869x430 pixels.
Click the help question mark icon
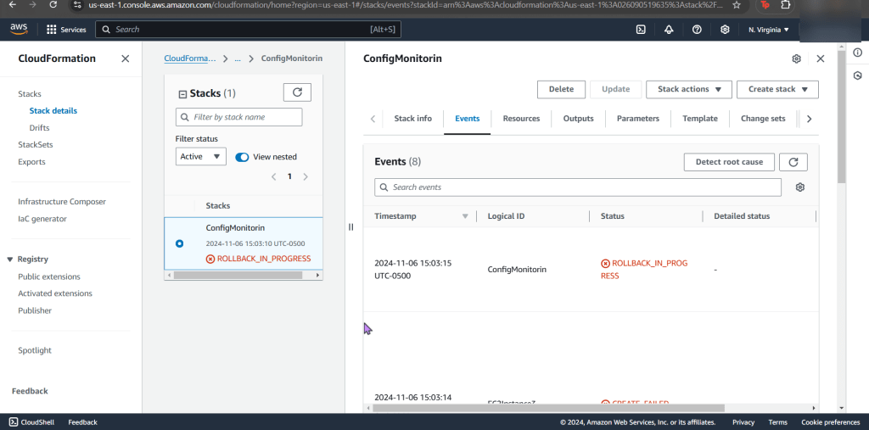click(x=697, y=30)
